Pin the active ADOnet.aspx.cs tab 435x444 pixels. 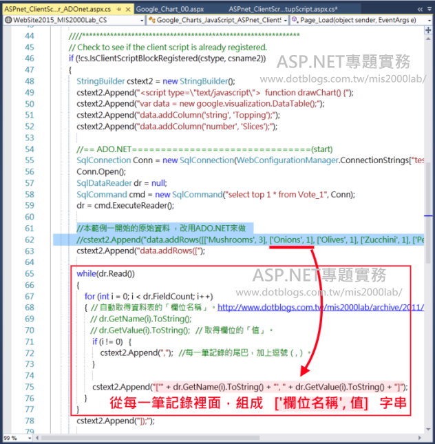click(119, 9)
